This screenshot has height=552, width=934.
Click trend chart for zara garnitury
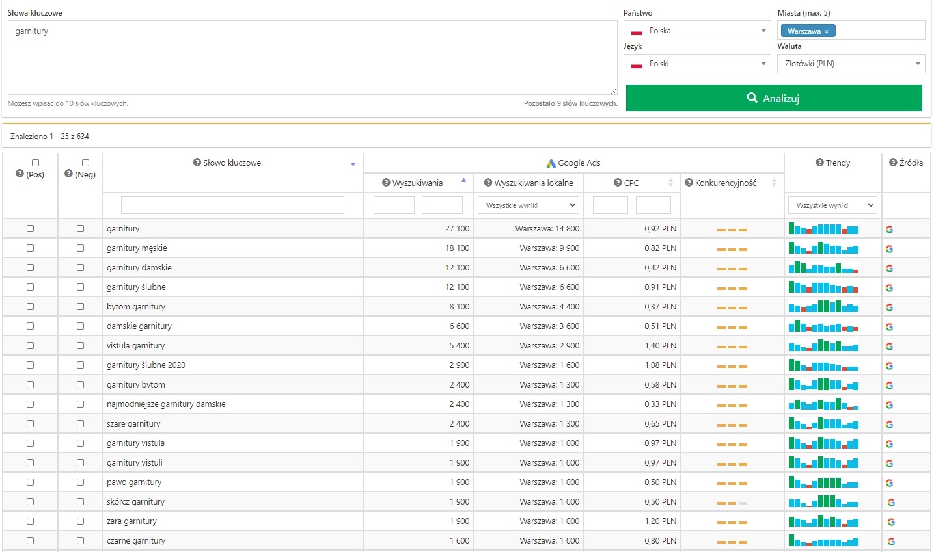823,521
